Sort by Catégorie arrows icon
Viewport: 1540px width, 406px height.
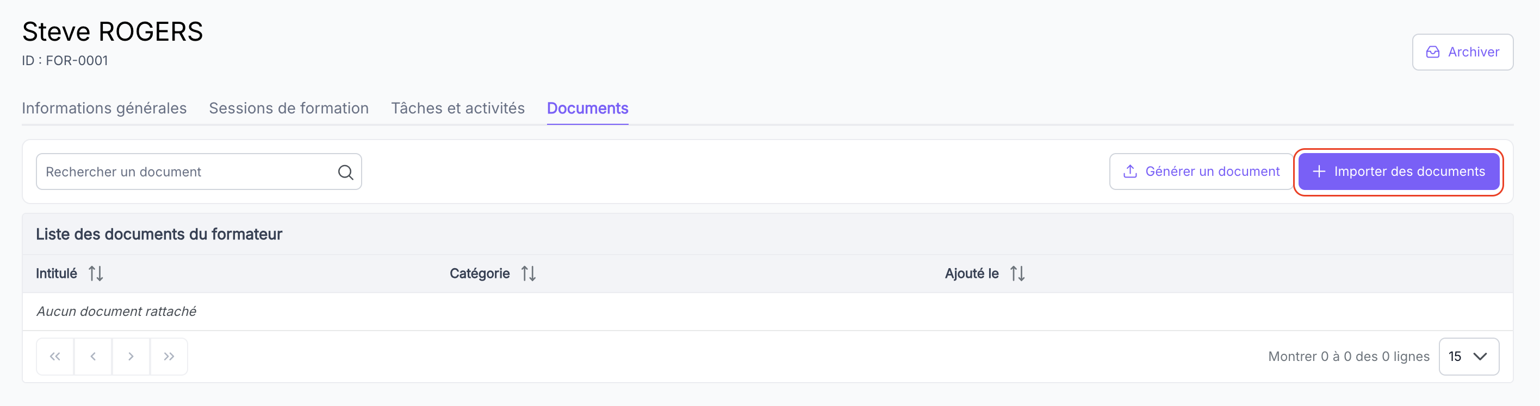tap(529, 274)
